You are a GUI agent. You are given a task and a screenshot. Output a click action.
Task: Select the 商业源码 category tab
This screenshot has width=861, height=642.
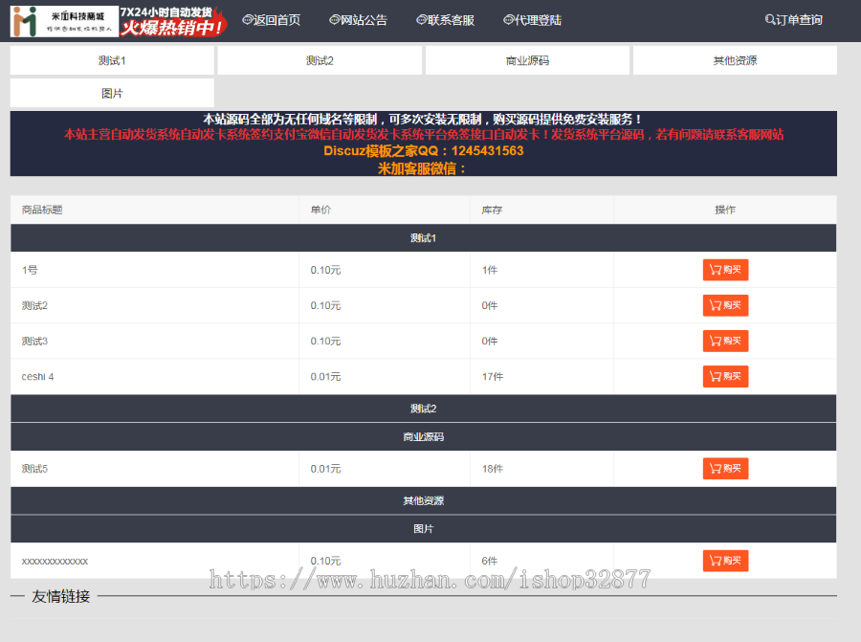527,60
